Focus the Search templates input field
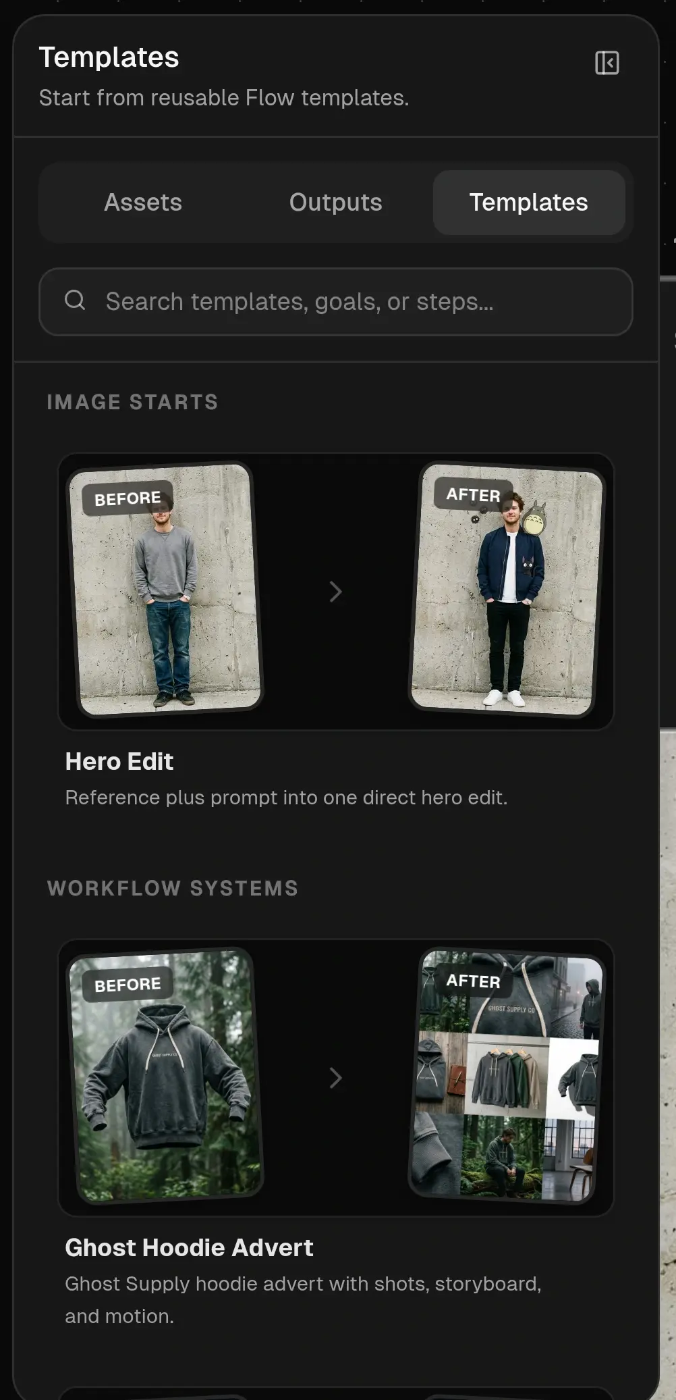 336,302
